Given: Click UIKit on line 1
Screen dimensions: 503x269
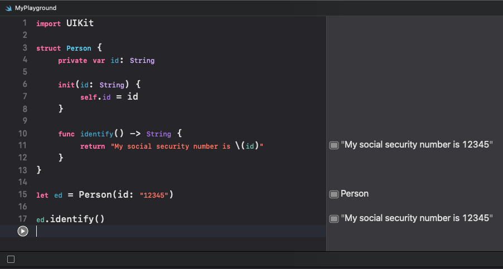Looking at the screenshot, I should pos(80,23).
